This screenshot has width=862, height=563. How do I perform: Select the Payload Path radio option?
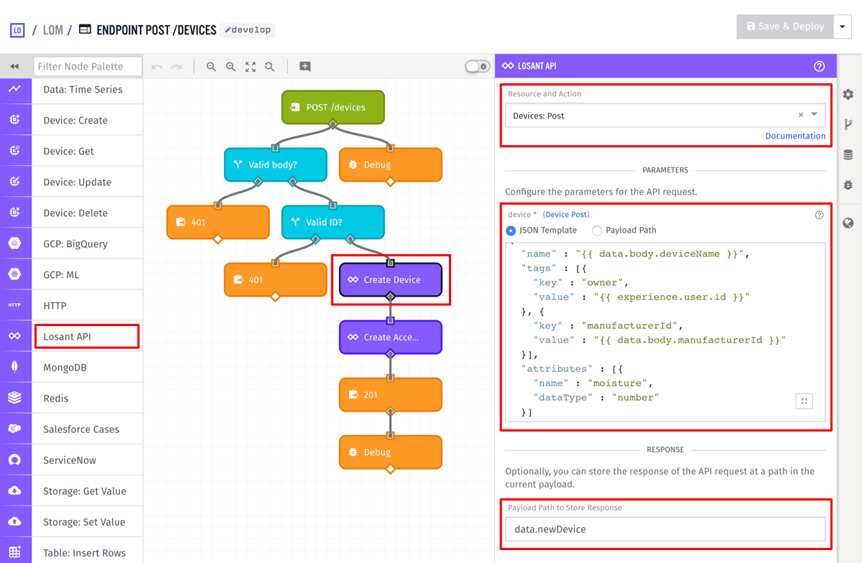(x=597, y=231)
